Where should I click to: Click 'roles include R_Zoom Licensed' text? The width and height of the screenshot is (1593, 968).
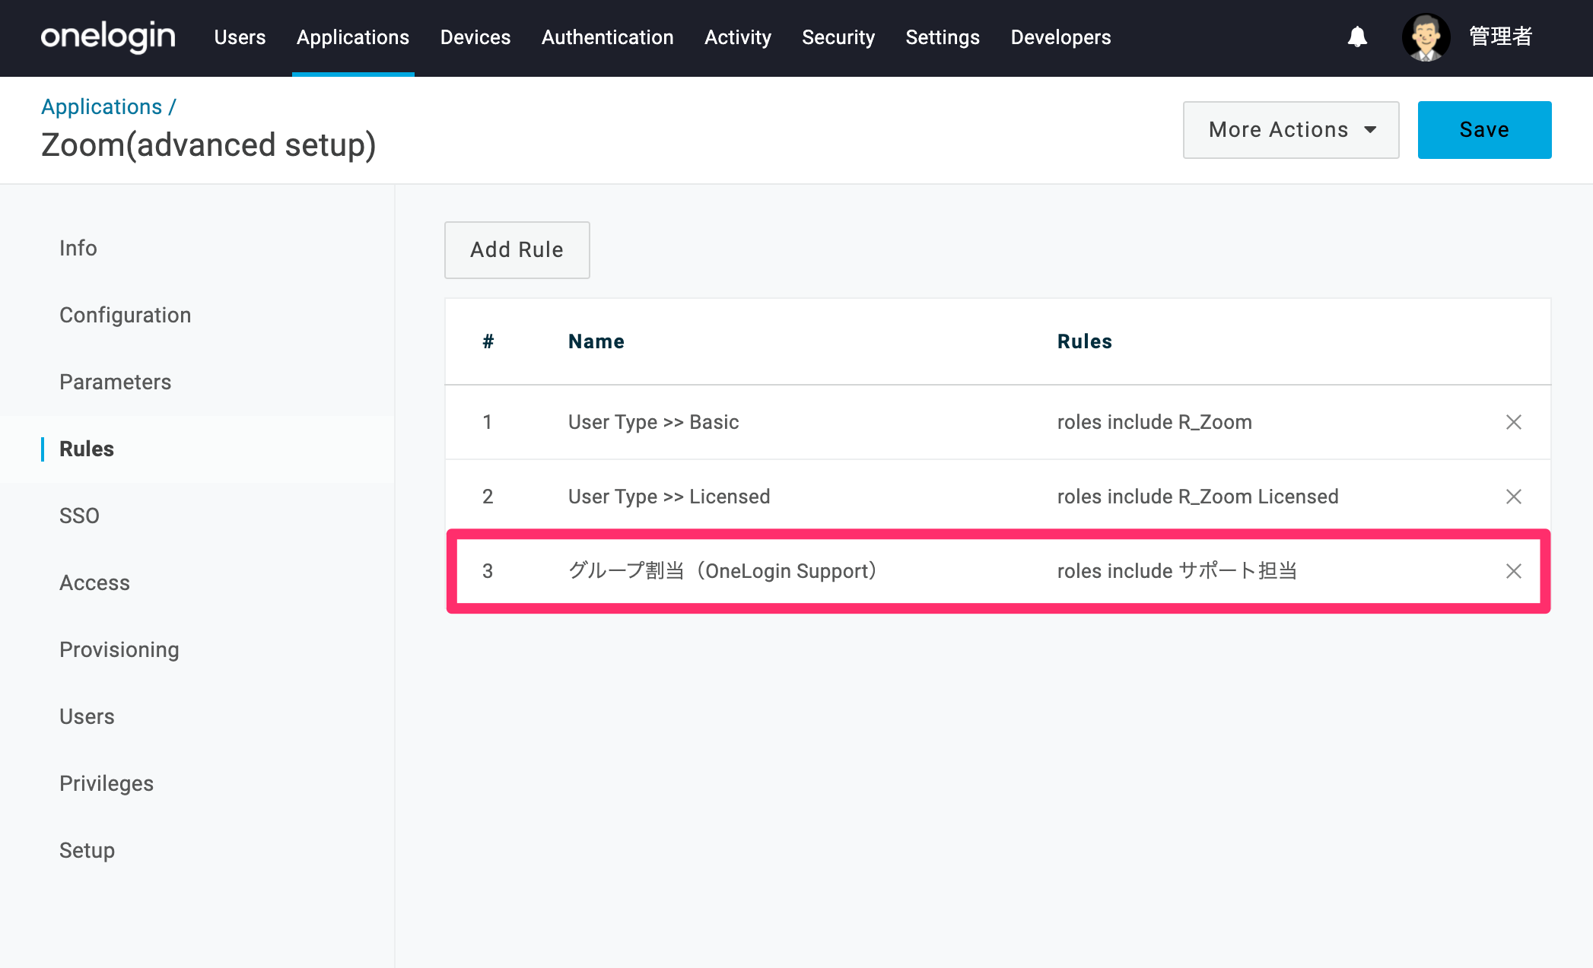1198,497
